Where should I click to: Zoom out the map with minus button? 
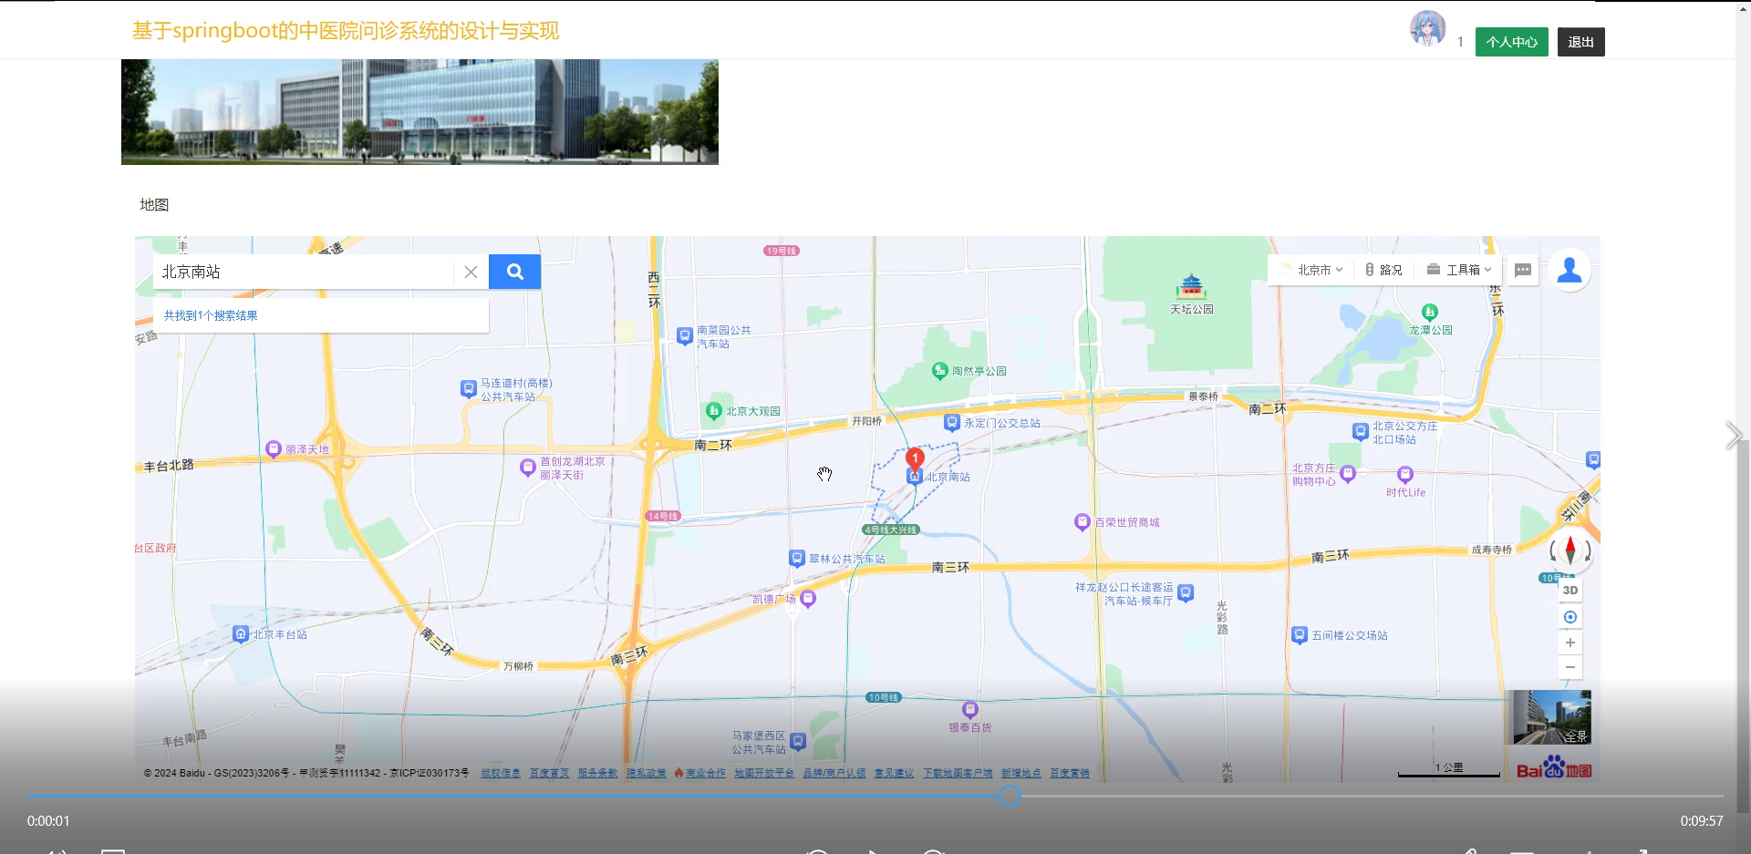point(1570,667)
